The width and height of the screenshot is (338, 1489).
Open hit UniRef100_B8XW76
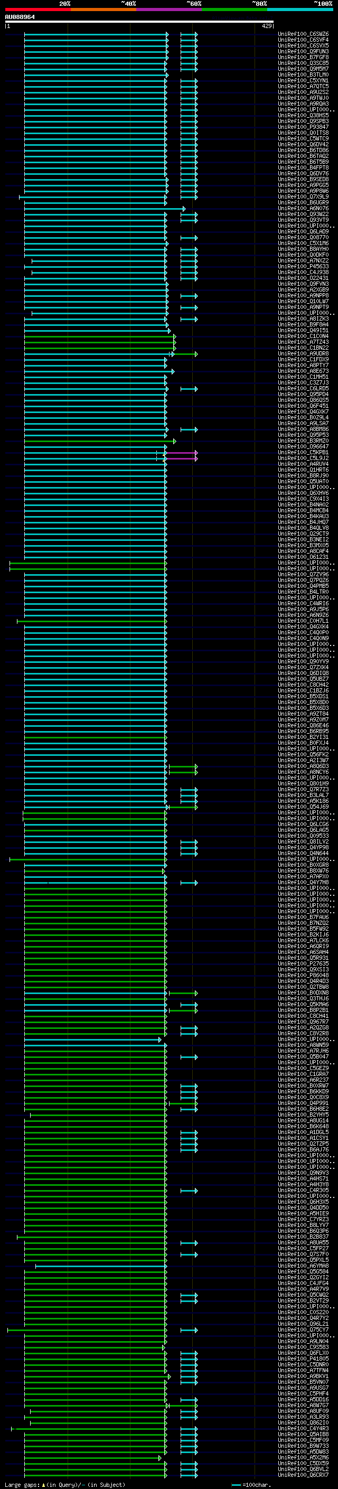coord(303,871)
